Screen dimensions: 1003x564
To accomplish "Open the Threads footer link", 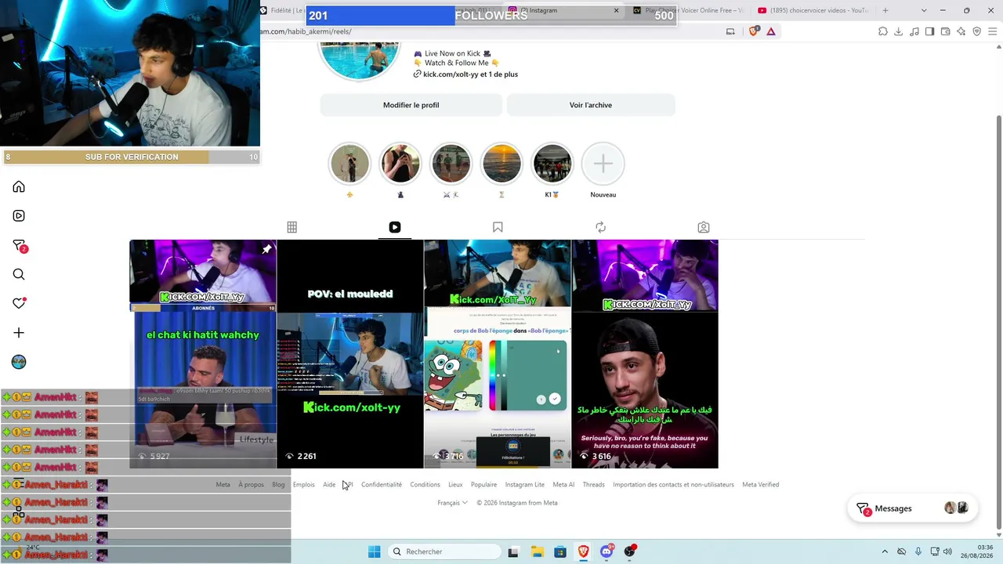I will pos(593,485).
